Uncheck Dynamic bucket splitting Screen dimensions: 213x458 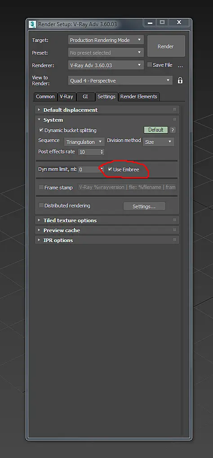tap(41, 130)
